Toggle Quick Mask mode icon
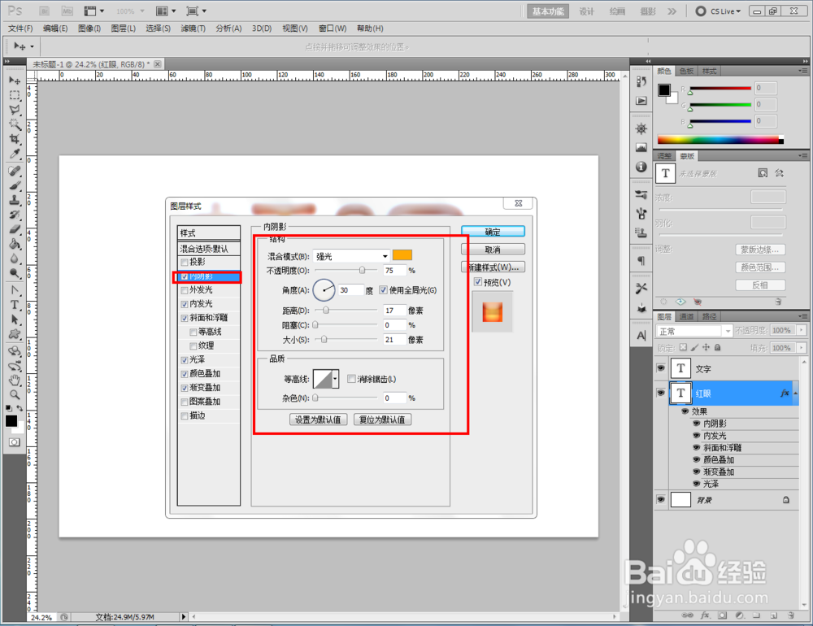The image size is (813, 626). (x=15, y=442)
